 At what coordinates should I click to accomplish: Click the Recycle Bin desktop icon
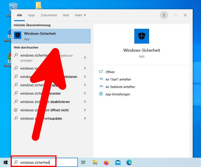click(x=13, y=7)
